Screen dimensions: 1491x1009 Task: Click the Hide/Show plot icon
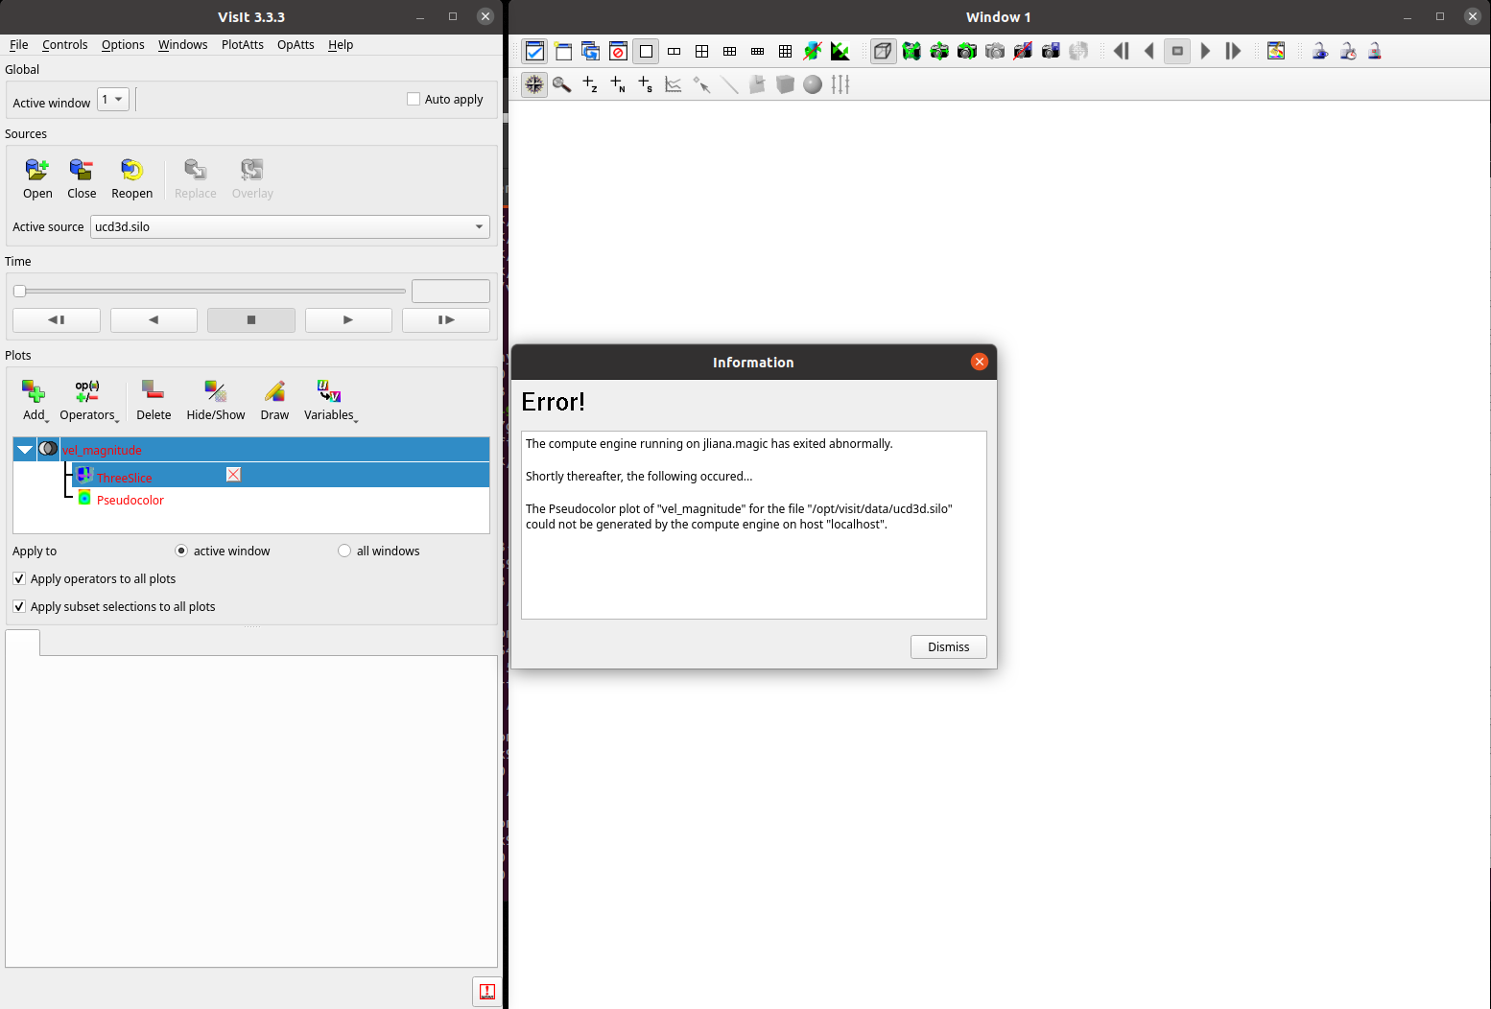pyautogui.click(x=215, y=390)
